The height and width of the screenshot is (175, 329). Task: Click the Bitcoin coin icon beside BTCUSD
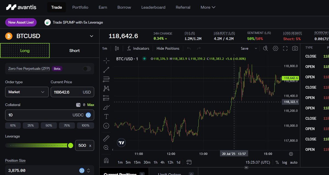9,36
